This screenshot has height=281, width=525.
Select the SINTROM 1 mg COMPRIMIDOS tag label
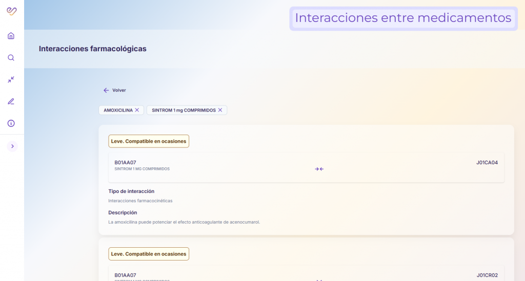pos(184,110)
